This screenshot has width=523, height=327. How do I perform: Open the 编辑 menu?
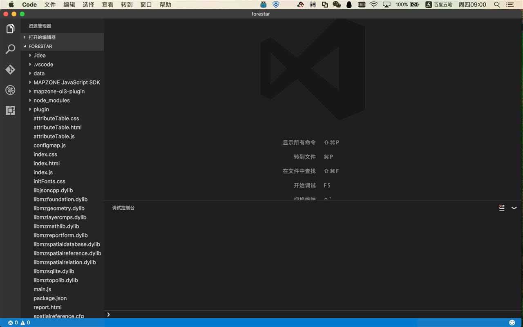(69, 4)
